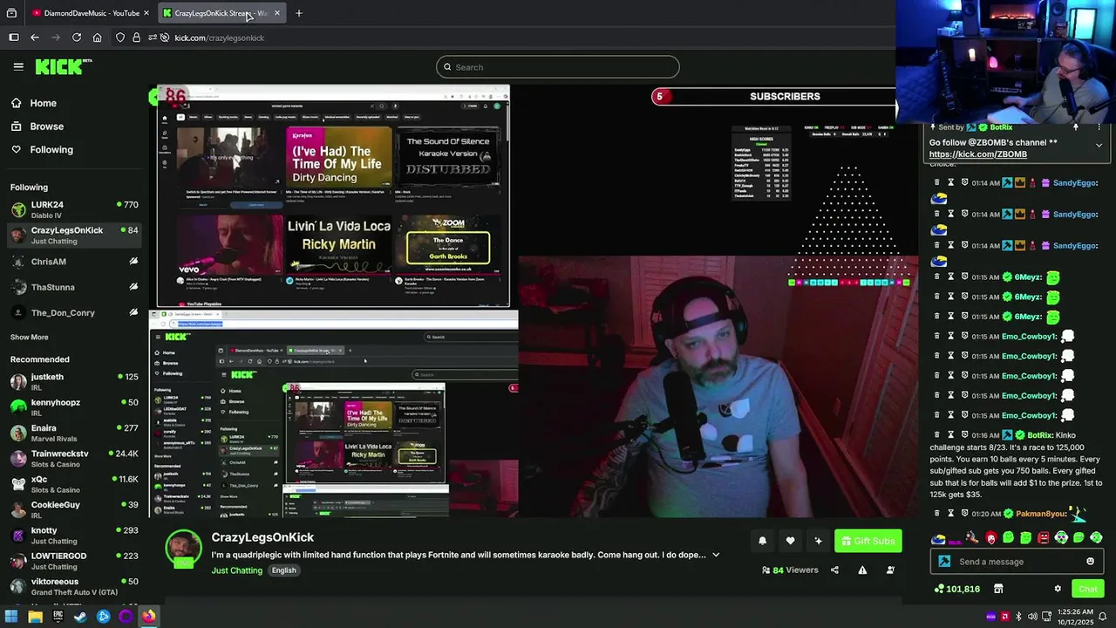The width and height of the screenshot is (1116, 628).
Task: Open the kick.com/ZBOMB pinned link
Action: point(977,154)
